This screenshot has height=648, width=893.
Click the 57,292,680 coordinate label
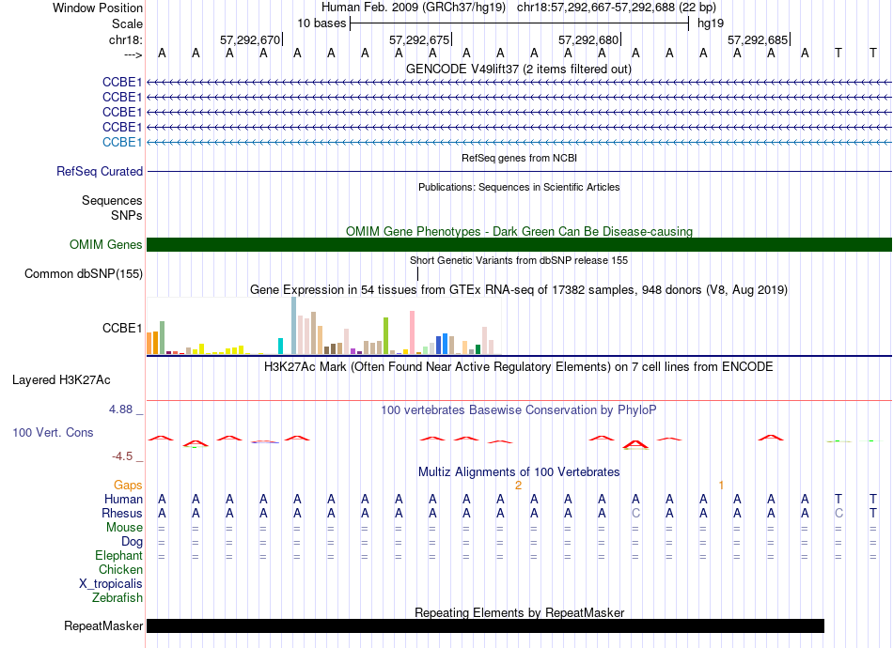coord(588,39)
